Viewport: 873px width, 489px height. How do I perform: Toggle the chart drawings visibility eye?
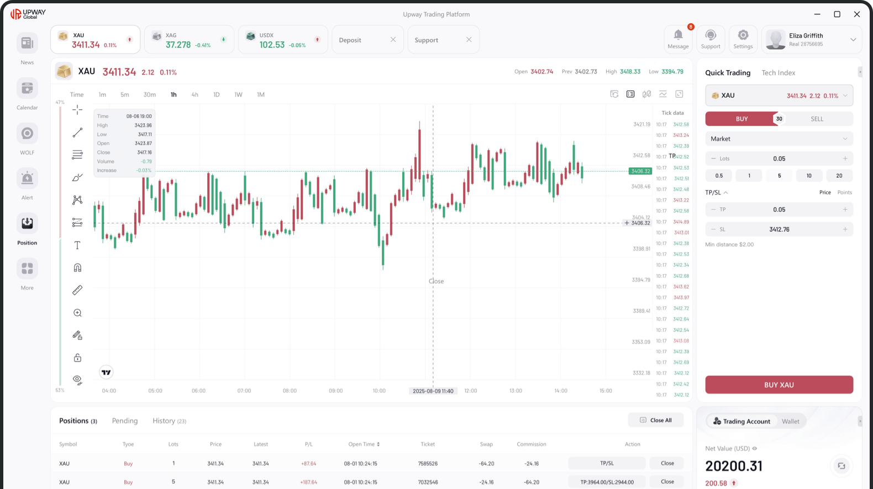click(77, 380)
